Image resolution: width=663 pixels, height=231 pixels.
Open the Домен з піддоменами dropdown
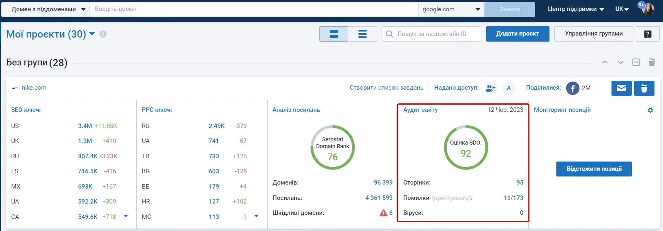tap(45, 9)
